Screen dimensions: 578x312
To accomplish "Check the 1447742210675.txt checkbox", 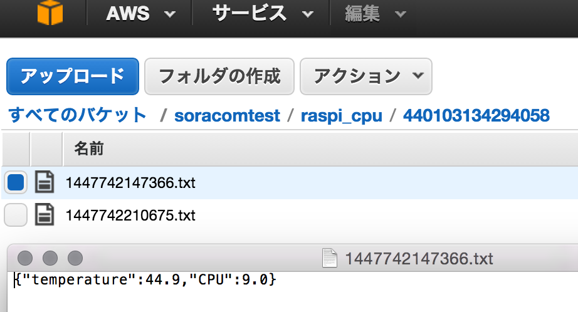I will point(16,215).
